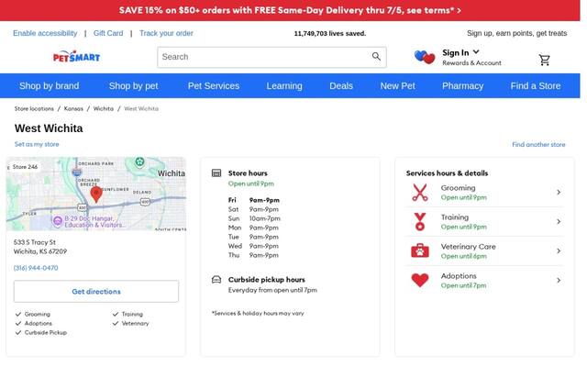The width and height of the screenshot is (587, 367).
Task: Click Set as my store link
Action: [37, 144]
